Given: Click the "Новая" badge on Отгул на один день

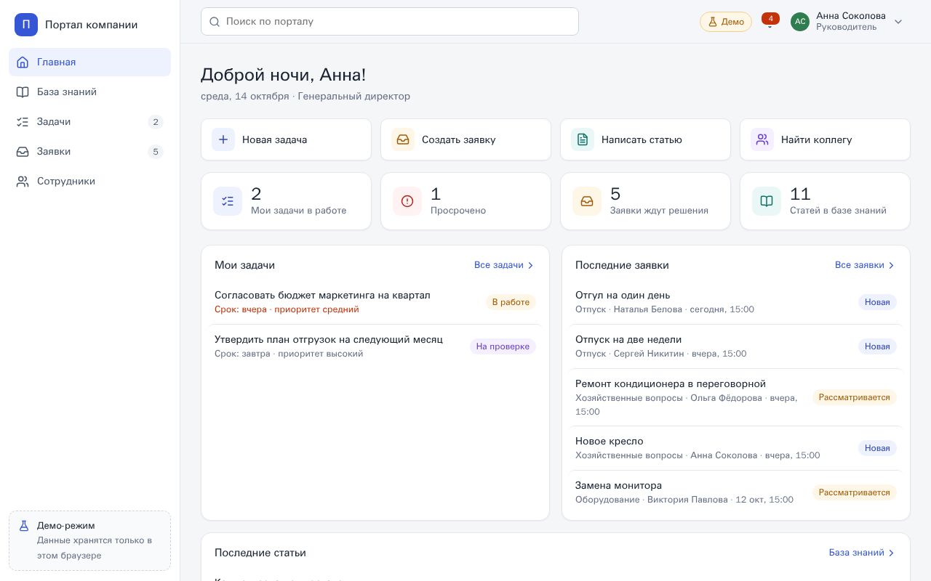Looking at the screenshot, I should pyautogui.click(x=877, y=302).
